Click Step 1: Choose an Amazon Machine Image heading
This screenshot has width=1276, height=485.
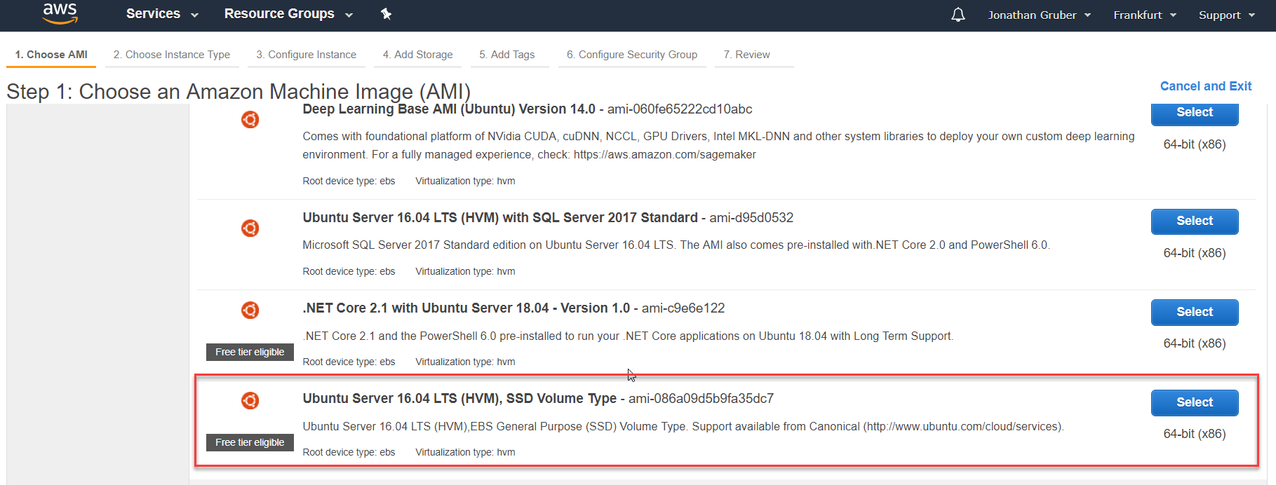click(x=239, y=91)
